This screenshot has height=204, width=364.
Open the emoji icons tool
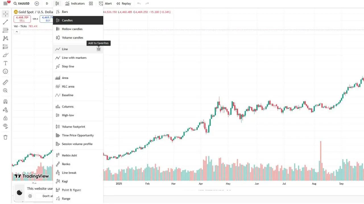[x=5, y=71]
